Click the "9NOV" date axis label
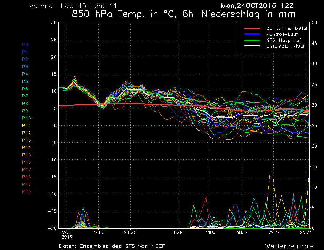Viewport: 324px width, 250px height. click(x=305, y=232)
